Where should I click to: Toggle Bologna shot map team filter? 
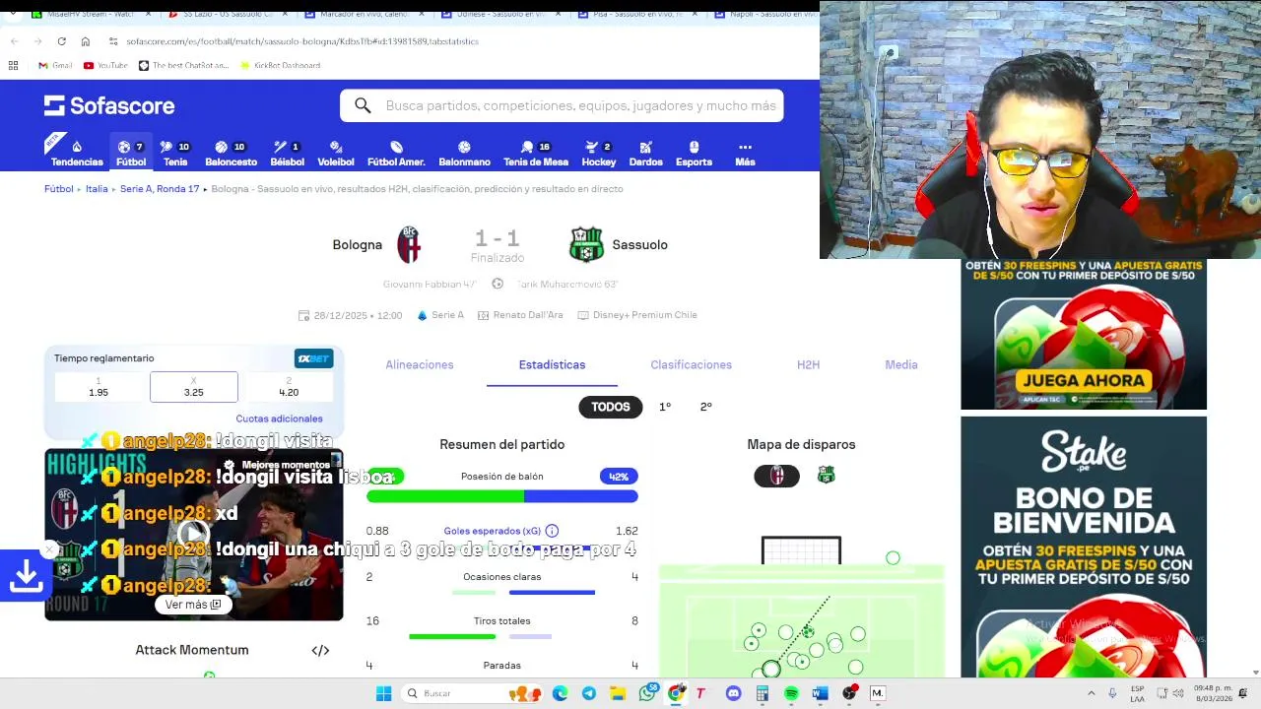pos(777,476)
